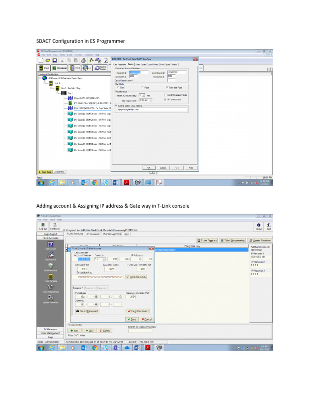The image size is (309, 412).
Task: Collapse the Unit 0 tree node
Action: tap(45, 83)
